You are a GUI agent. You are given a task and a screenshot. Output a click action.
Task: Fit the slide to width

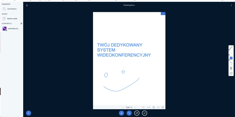click(x=158, y=107)
